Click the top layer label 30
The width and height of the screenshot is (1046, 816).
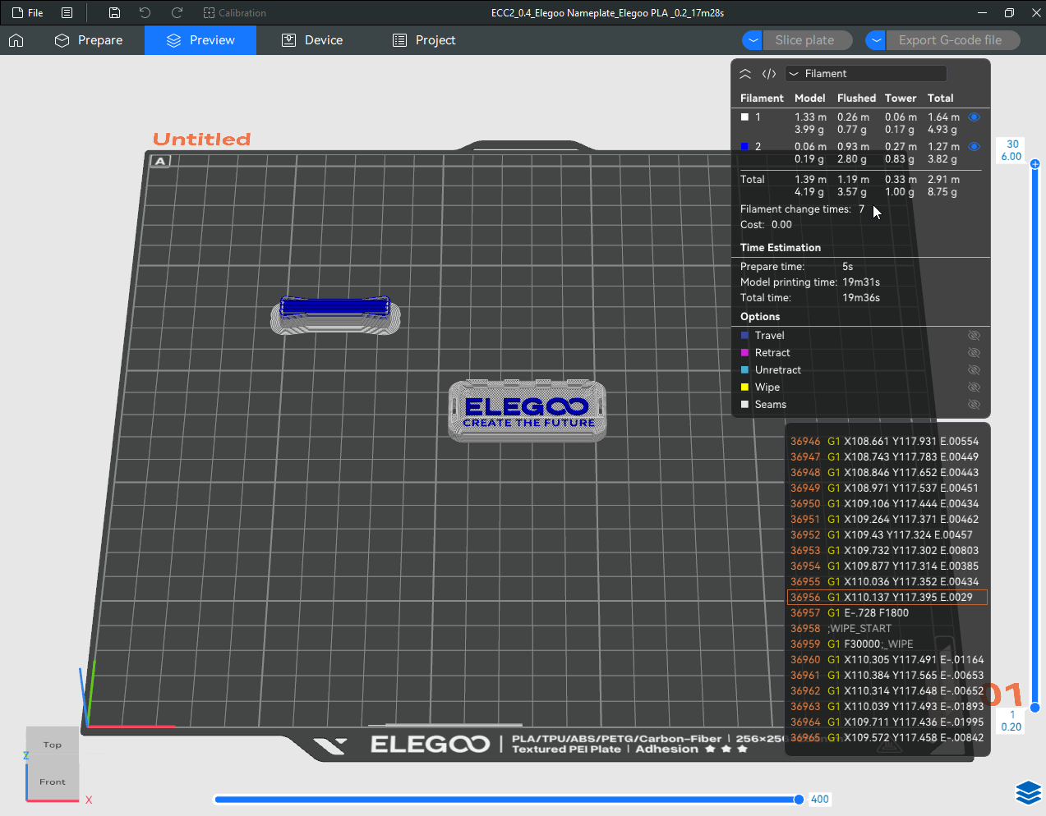pos(1012,144)
